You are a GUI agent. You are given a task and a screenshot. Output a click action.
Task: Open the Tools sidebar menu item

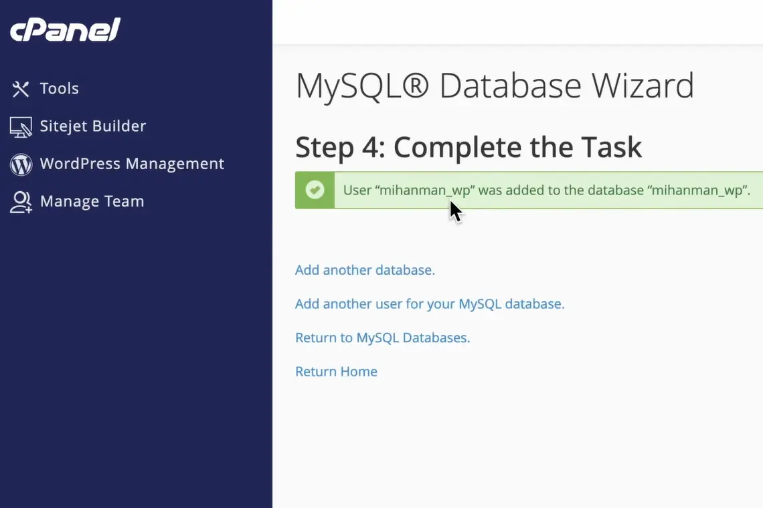59,89
